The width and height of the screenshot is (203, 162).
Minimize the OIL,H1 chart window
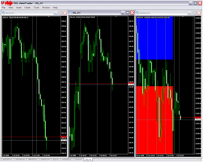pyautogui.click(x=123, y=13)
